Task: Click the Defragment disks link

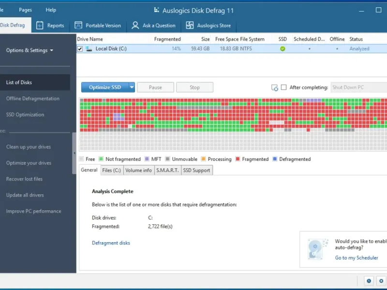Action: [x=111, y=243]
